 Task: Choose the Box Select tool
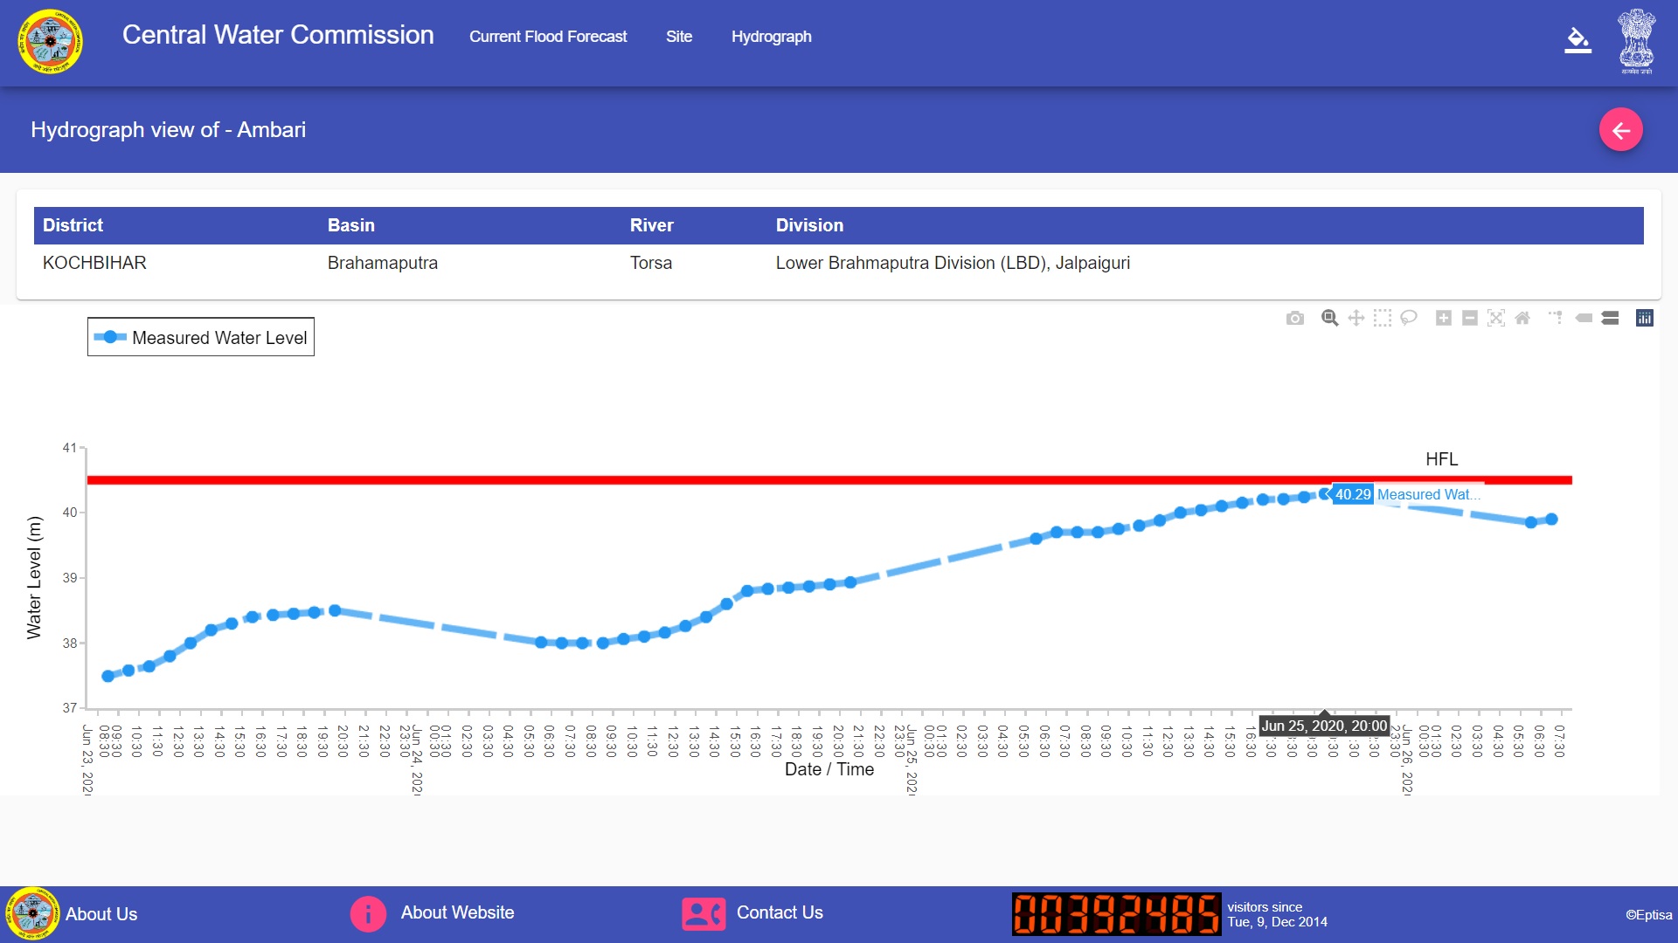click(1382, 319)
